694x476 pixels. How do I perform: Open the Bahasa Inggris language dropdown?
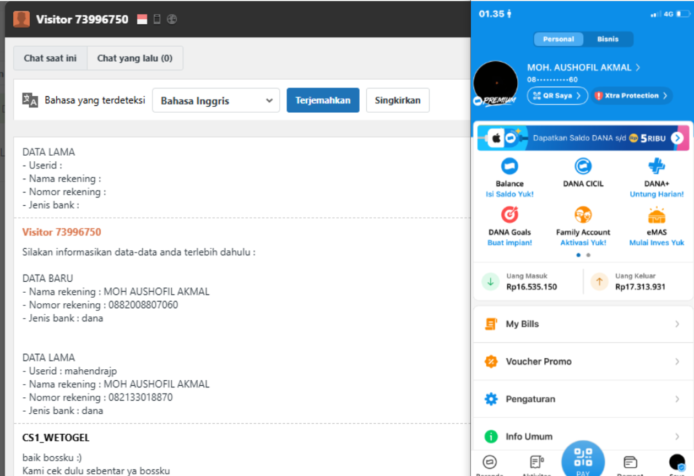[216, 100]
